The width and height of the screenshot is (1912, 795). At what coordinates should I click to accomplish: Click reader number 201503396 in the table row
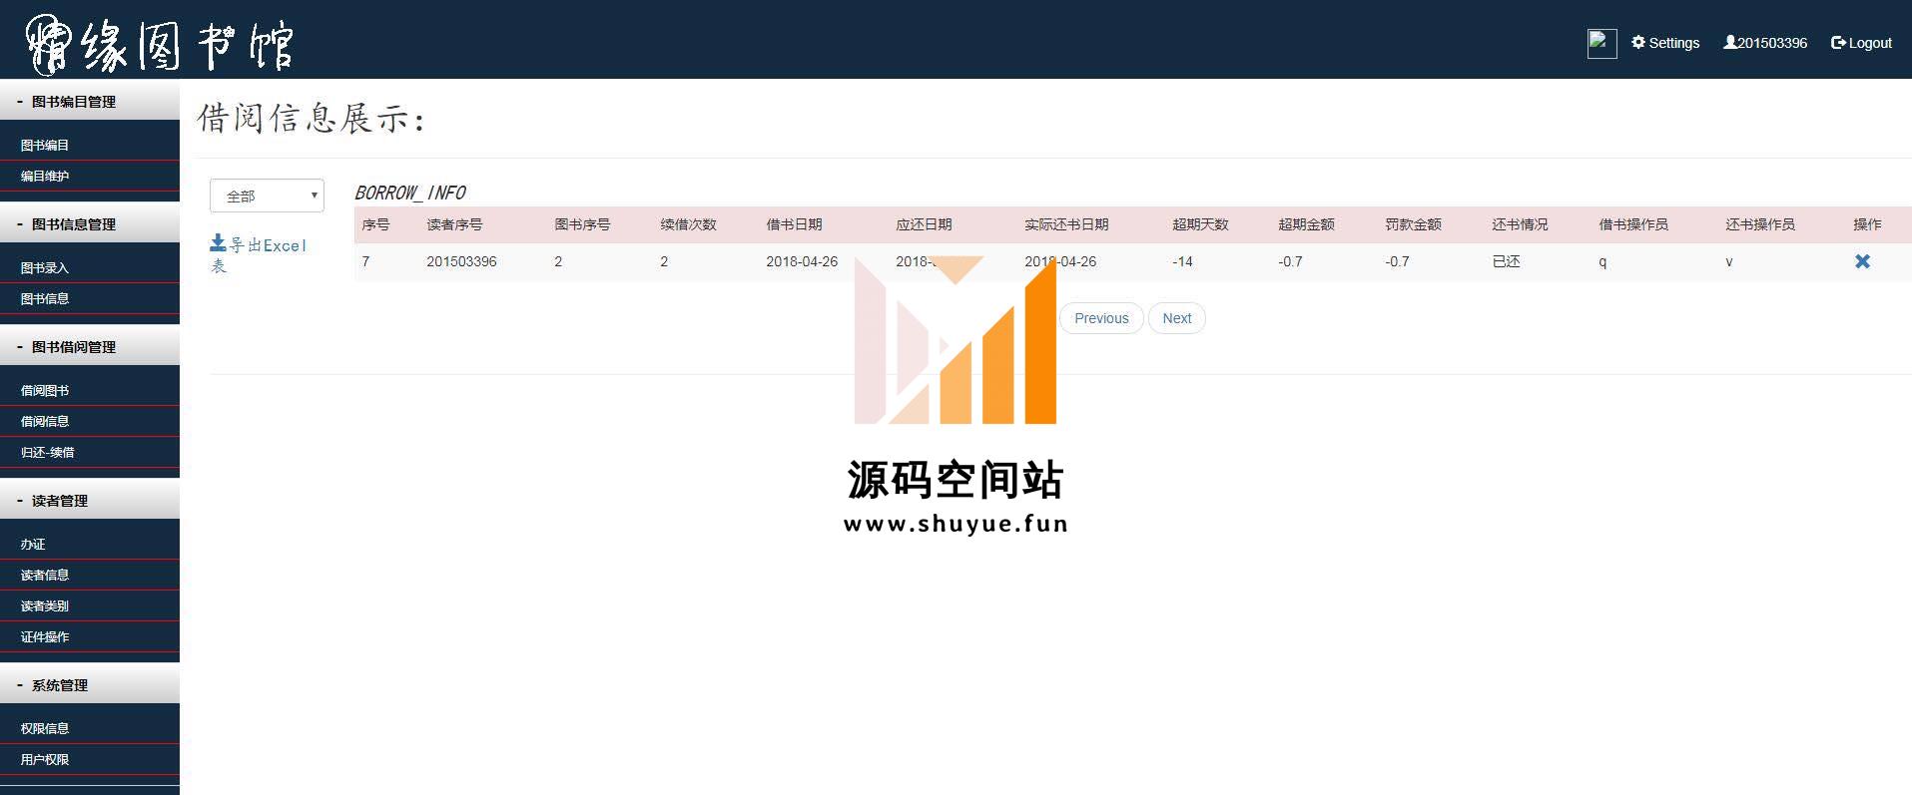[x=461, y=261]
